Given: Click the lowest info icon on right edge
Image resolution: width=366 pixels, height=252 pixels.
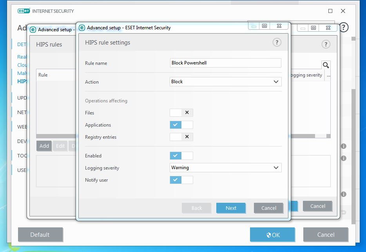Looking at the screenshot, I should tap(343, 194).
